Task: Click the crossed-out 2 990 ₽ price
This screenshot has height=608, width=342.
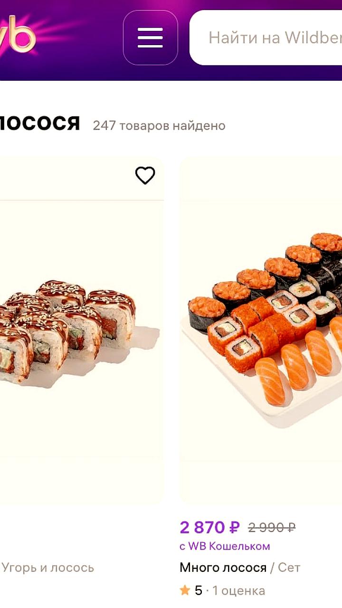Action: point(272,528)
